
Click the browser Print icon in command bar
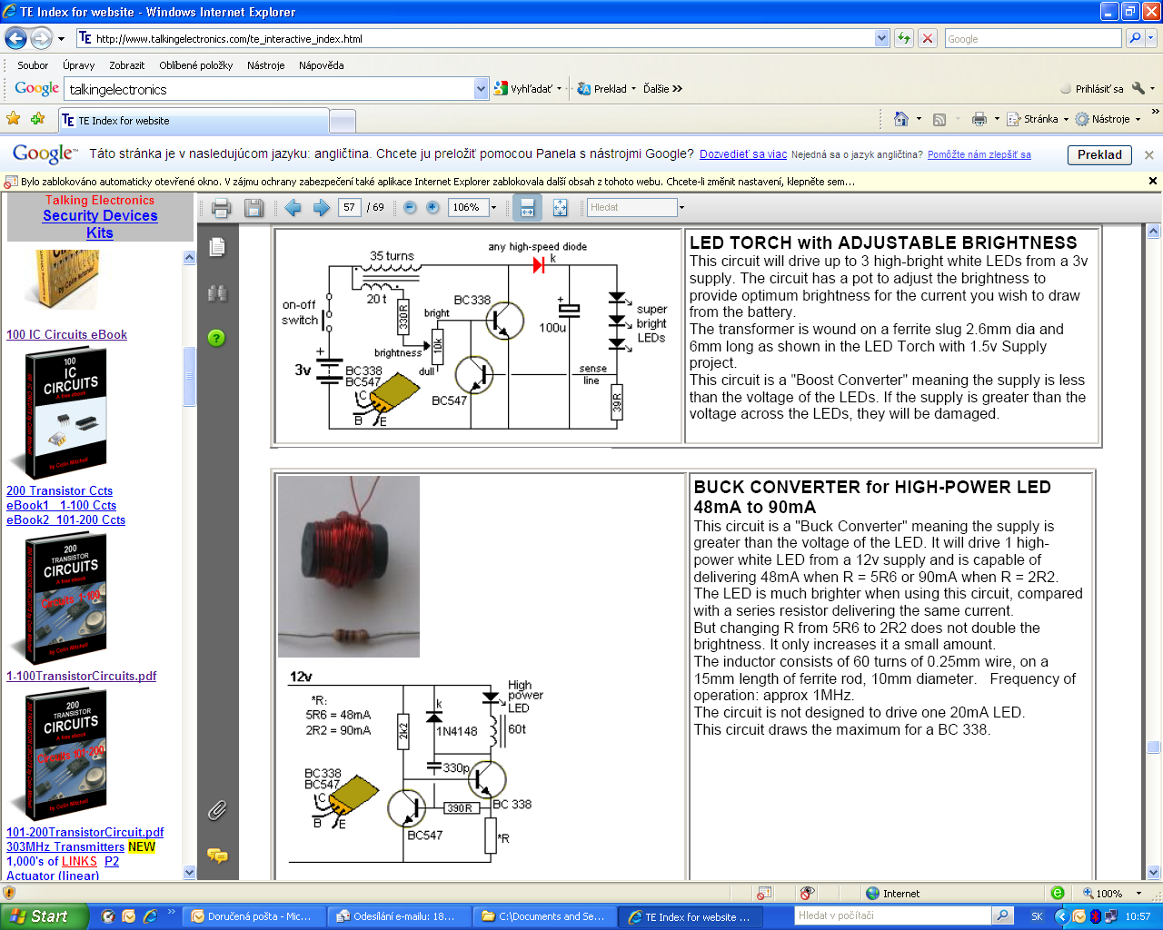click(x=979, y=119)
